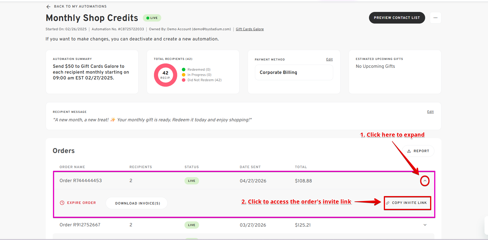Click the Recipients column header
The image size is (488, 240).
point(141,167)
